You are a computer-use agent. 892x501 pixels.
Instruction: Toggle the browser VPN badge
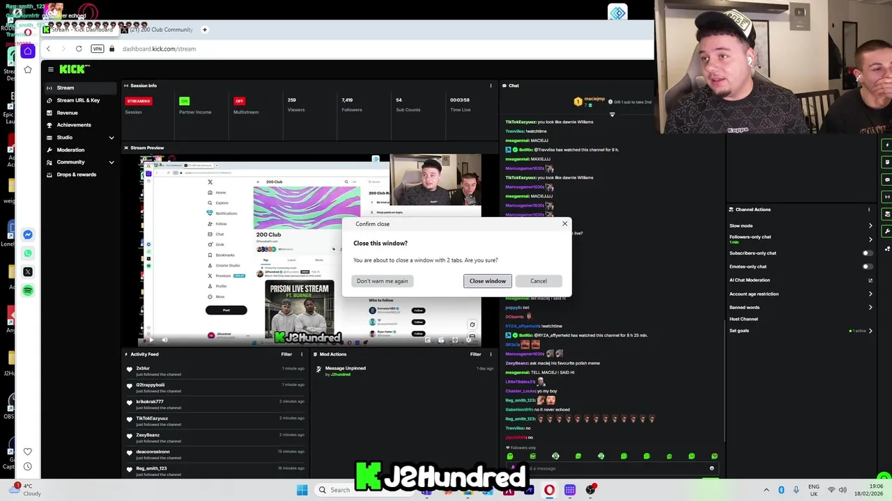point(98,49)
